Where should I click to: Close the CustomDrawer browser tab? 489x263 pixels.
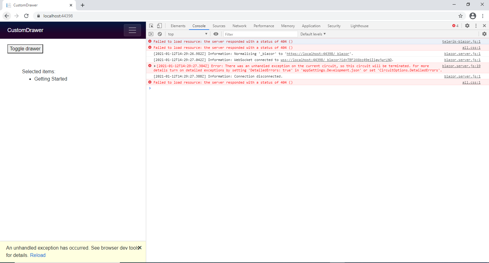point(71,5)
